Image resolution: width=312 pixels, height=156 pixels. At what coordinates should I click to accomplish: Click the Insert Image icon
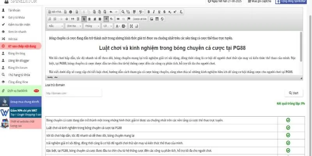click(x=151, y=19)
